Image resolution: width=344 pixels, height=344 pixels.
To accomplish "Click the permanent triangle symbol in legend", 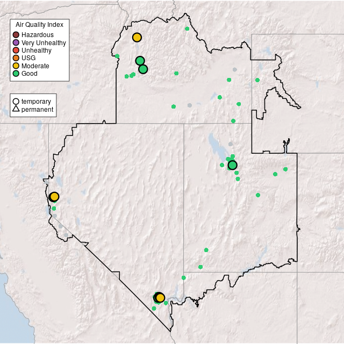I will (16, 109).
